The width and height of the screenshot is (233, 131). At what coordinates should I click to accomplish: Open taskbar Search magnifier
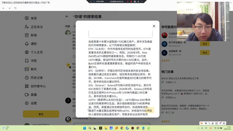[x=90, y=128]
